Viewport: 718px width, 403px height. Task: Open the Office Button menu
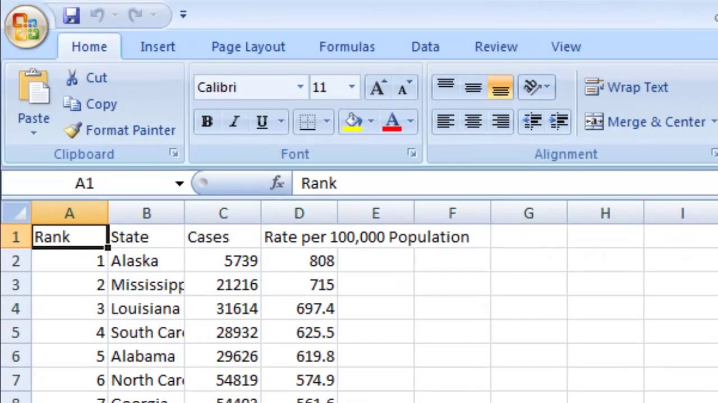(26, 26)
